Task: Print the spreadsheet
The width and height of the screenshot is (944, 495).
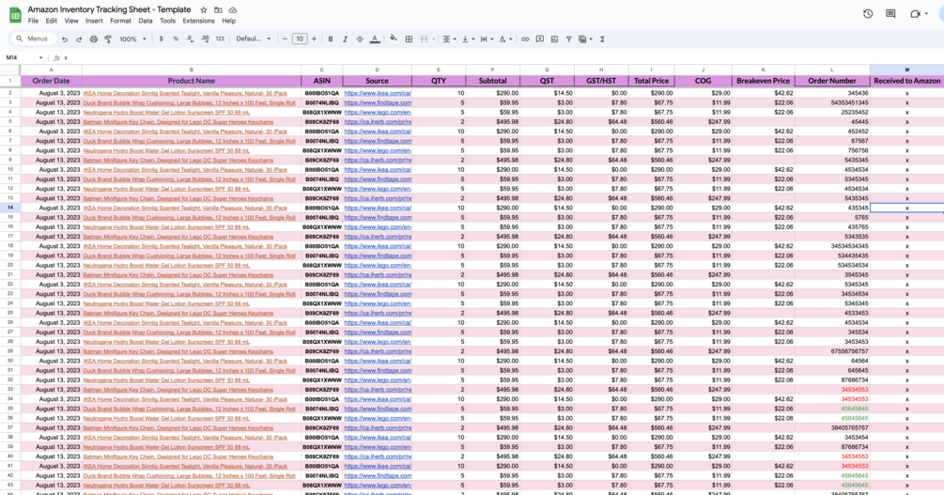Action: 93,39
